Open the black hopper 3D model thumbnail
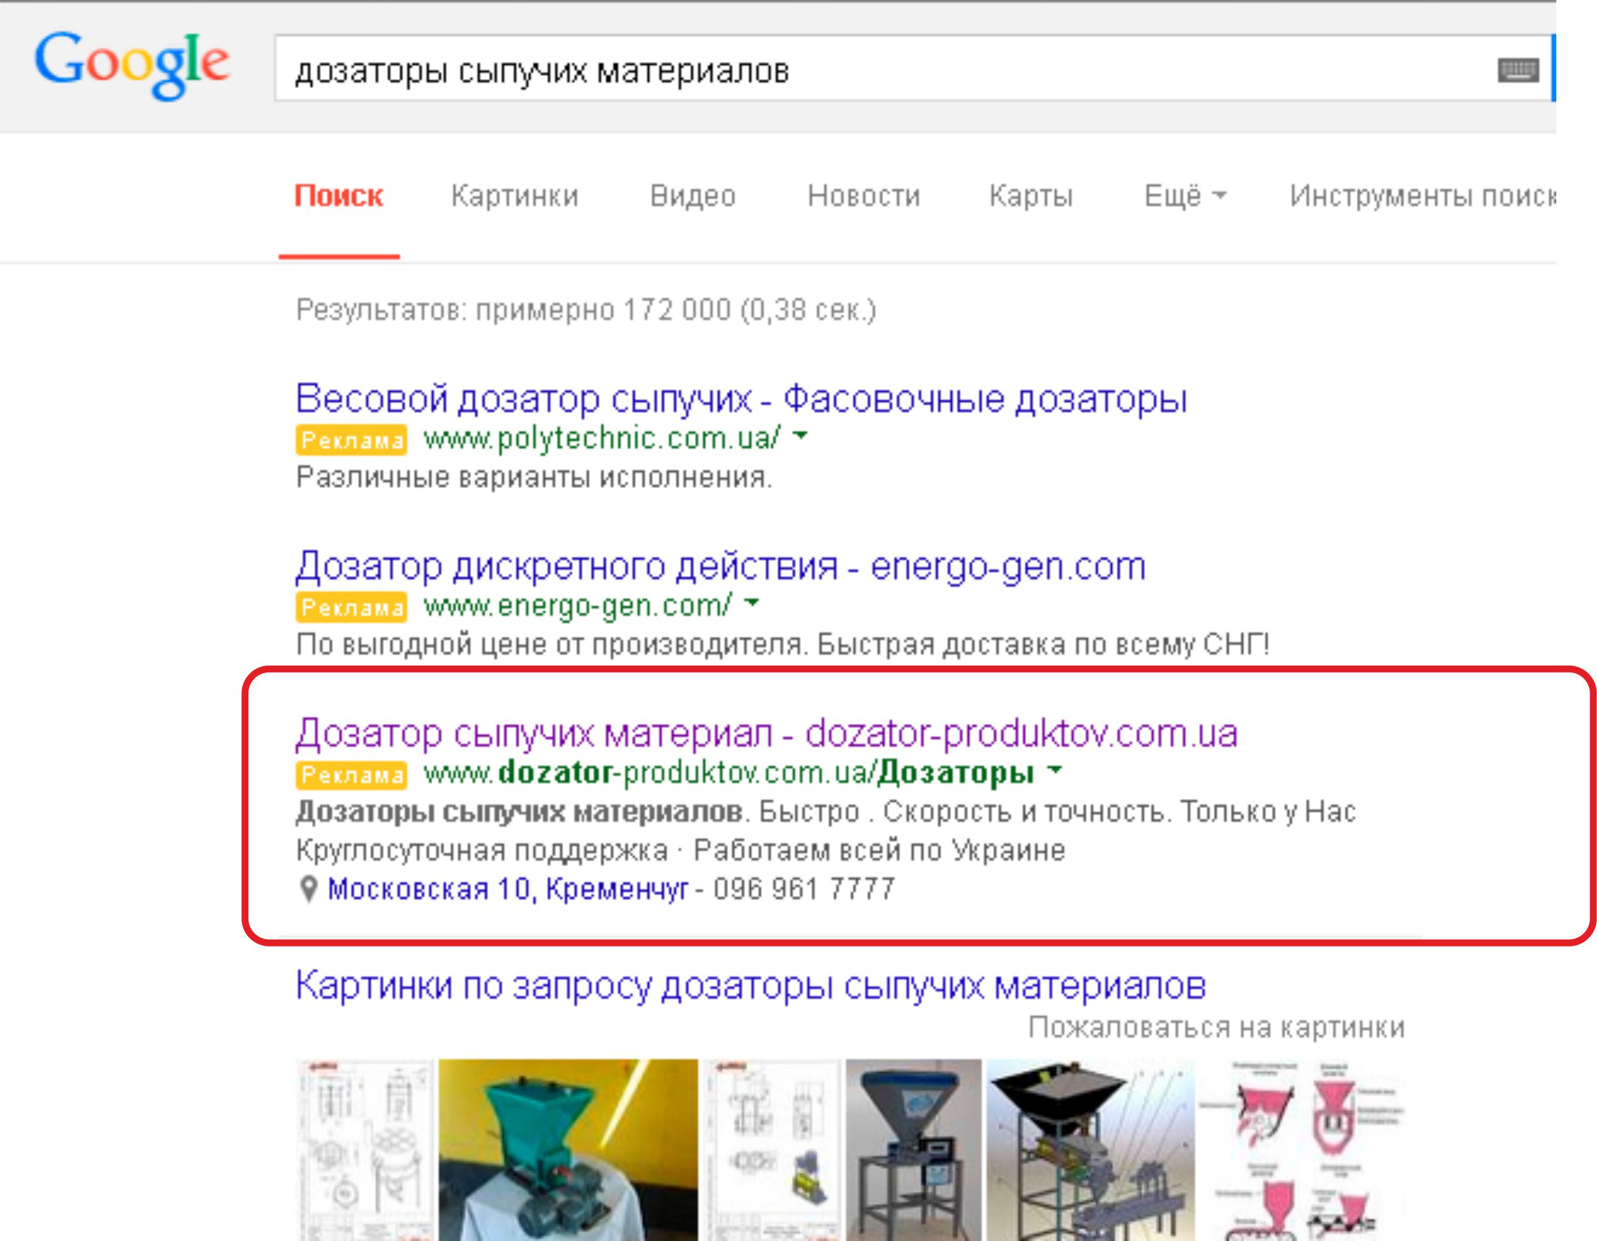Image resolution: width=1597 pixels, height=1241 pixels. [x=1090, y=1150]
